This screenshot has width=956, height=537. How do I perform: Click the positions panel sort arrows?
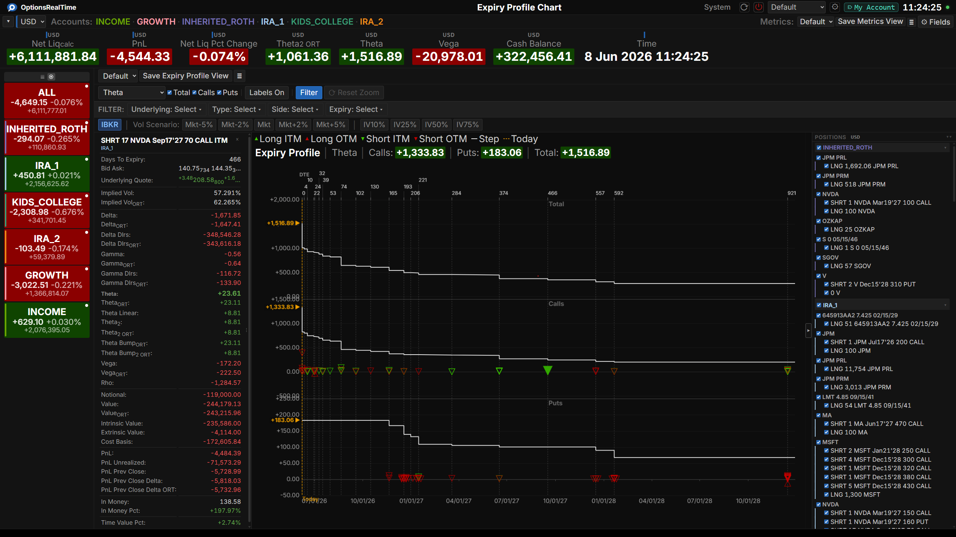pos(949,137)
